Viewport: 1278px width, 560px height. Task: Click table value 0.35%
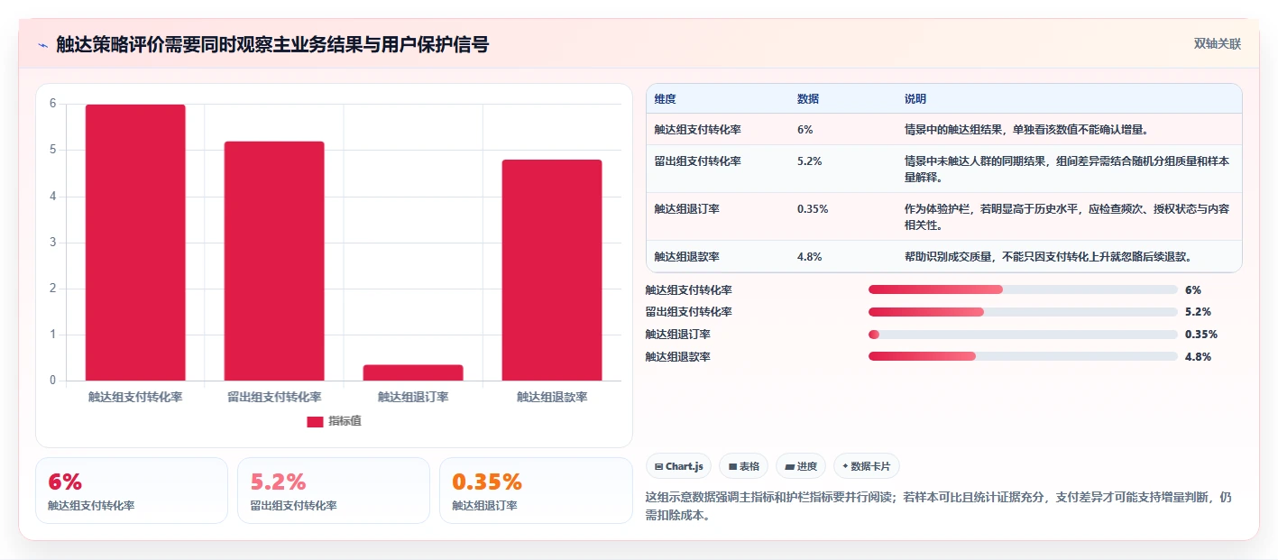click(813, 209)
